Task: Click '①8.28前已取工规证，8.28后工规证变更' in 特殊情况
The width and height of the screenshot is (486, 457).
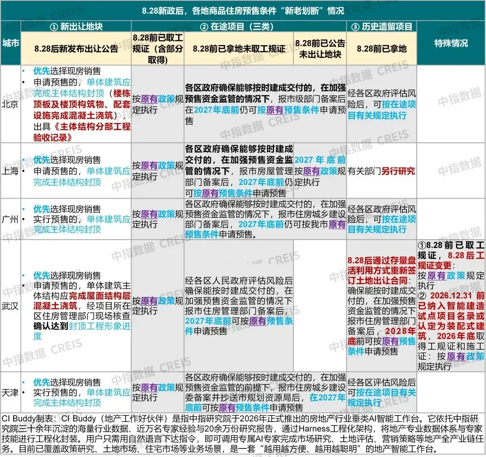Action: click(451, 255)
